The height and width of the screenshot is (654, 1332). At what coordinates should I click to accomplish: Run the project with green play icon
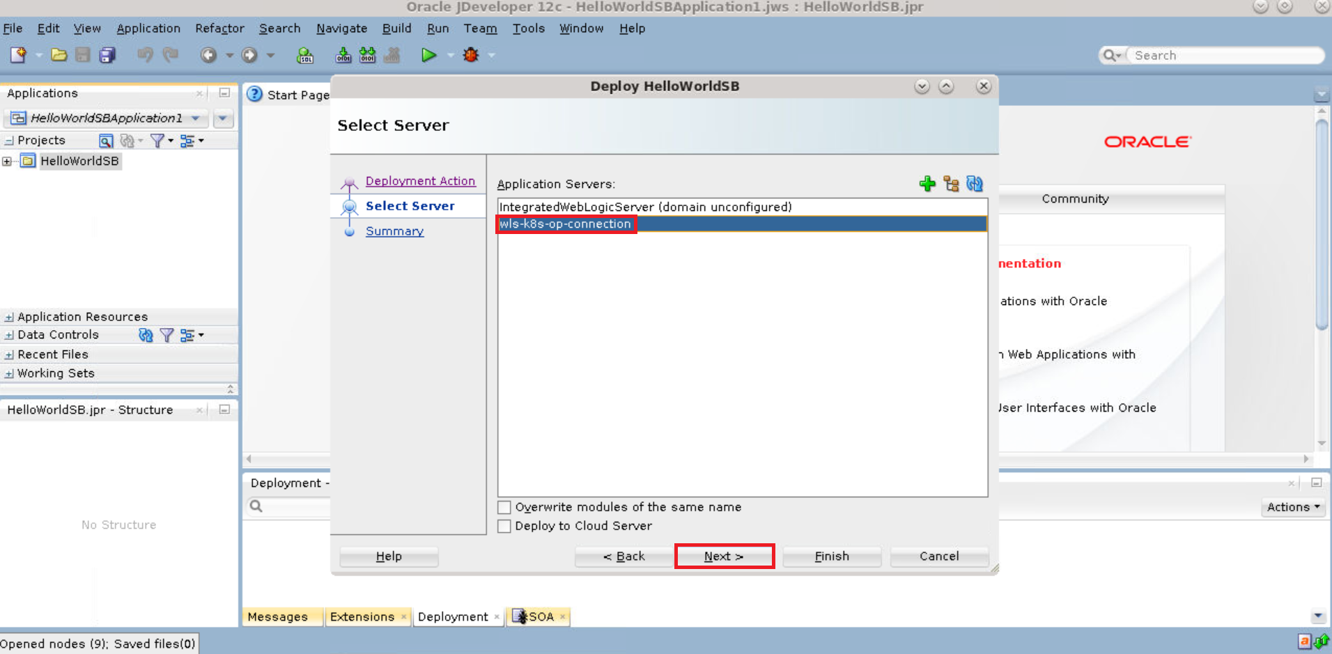tap(428, 55)
